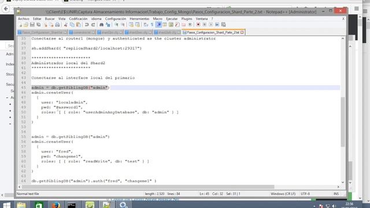Toggle the document map panel icon

(x=171, y=25)
